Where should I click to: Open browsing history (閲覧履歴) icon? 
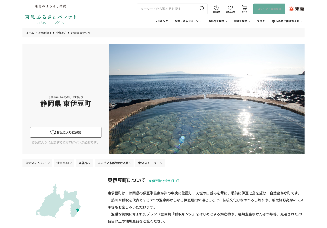216,9
